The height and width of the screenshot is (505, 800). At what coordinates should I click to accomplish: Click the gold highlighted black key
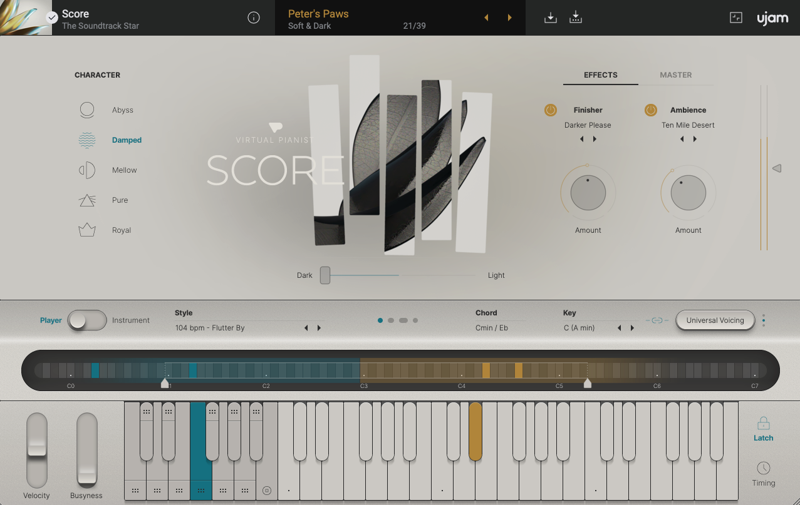coord(475,431)
